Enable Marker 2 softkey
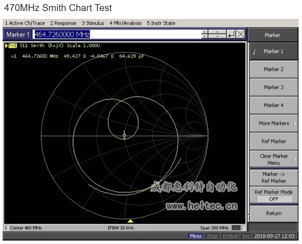 coord(274,69)
